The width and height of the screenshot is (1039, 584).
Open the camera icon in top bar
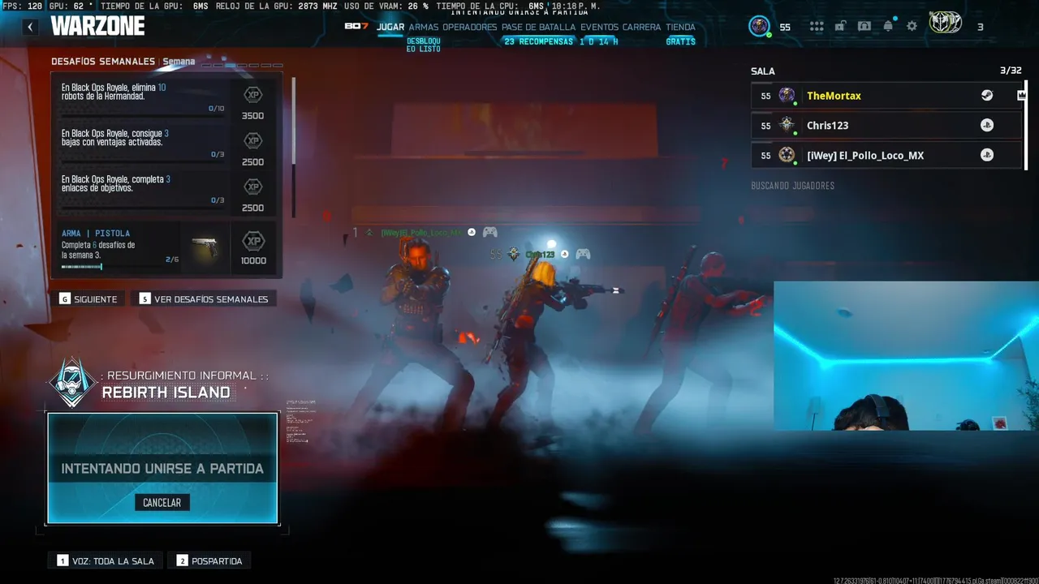coord(864,26)
